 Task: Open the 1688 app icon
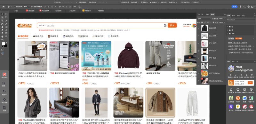[x=238, y=98]
